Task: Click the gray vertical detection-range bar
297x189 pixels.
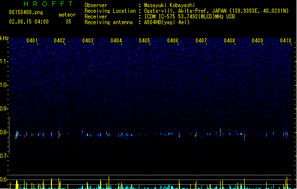Action: [9, 135]
